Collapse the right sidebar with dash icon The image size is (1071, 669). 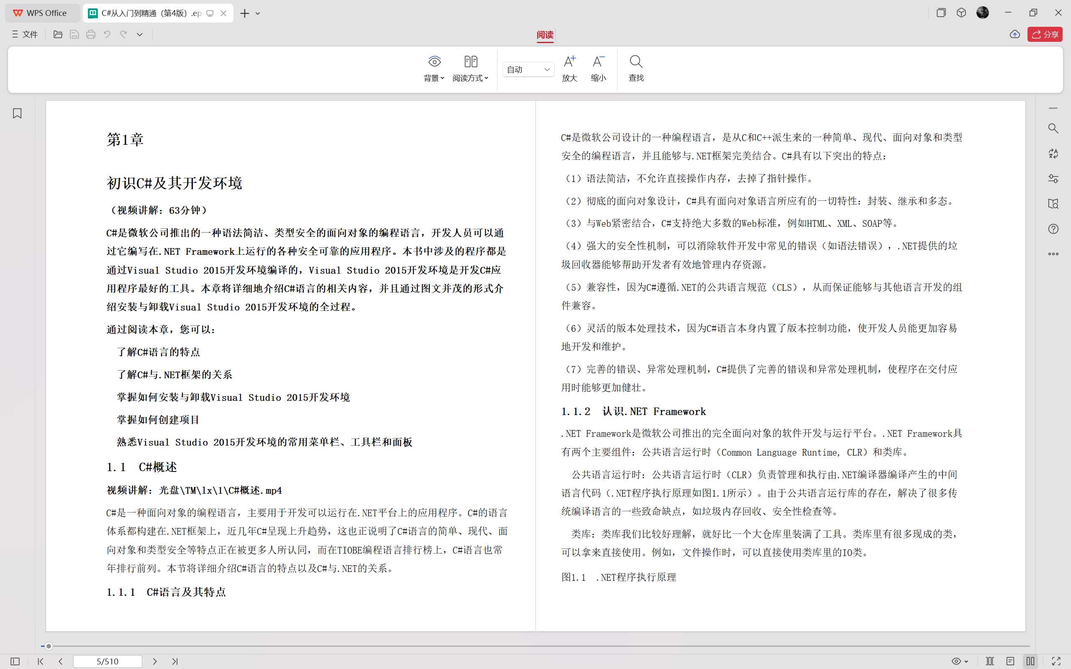1053,108
